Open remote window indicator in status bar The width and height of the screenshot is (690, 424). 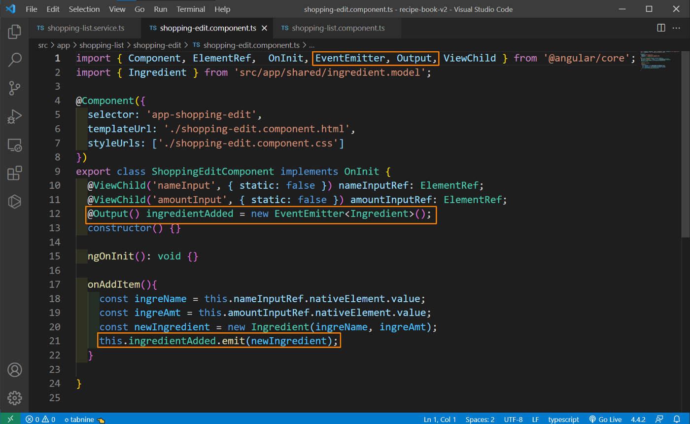11,419
